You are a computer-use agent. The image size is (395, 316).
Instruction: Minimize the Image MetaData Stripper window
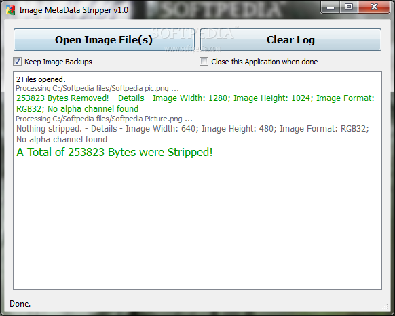click(331, 7)
